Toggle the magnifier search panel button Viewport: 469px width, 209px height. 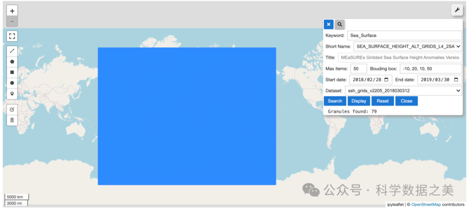tap(340, 25)
